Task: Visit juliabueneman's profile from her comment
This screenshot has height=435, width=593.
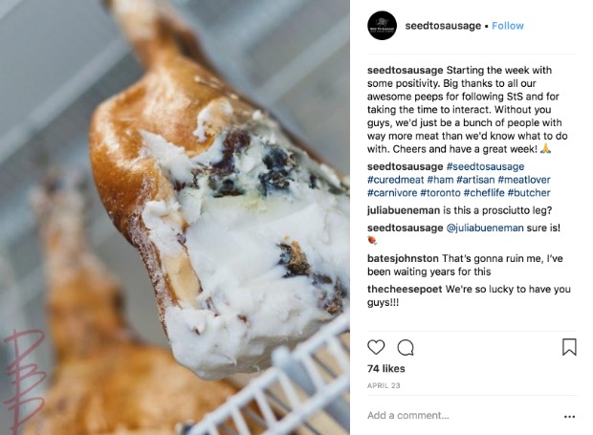Action: tap(404, 210)
